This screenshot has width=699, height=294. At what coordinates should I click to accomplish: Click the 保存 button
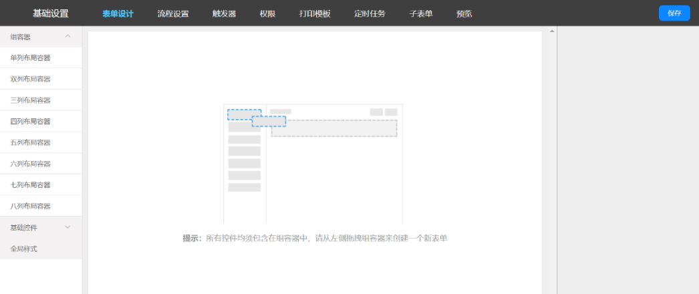(x=674, y=13)
